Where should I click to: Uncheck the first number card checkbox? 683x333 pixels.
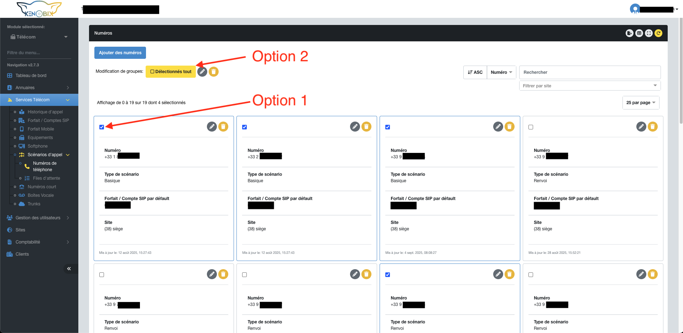pos(102,127)
